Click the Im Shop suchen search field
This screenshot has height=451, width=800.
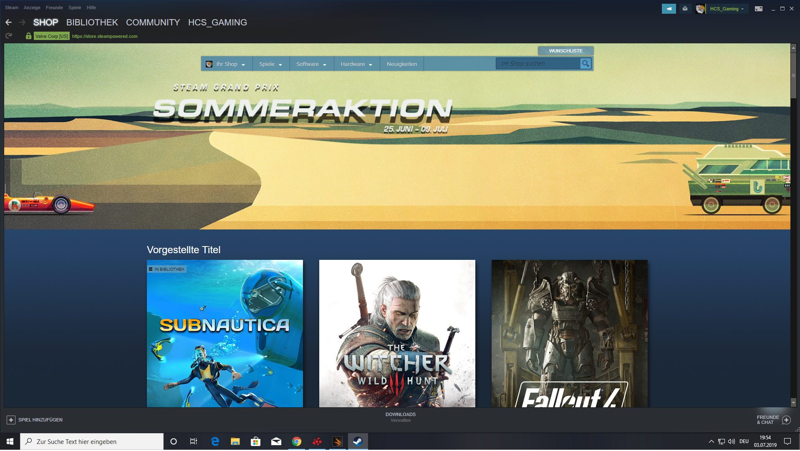[538, 64]
